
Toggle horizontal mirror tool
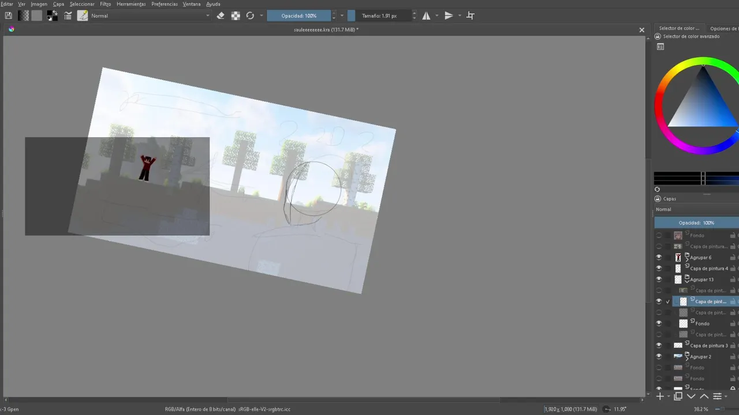427,16
